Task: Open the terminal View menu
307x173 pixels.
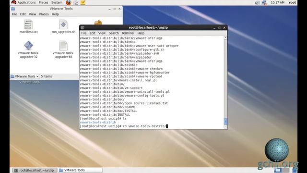Action: 102,33
